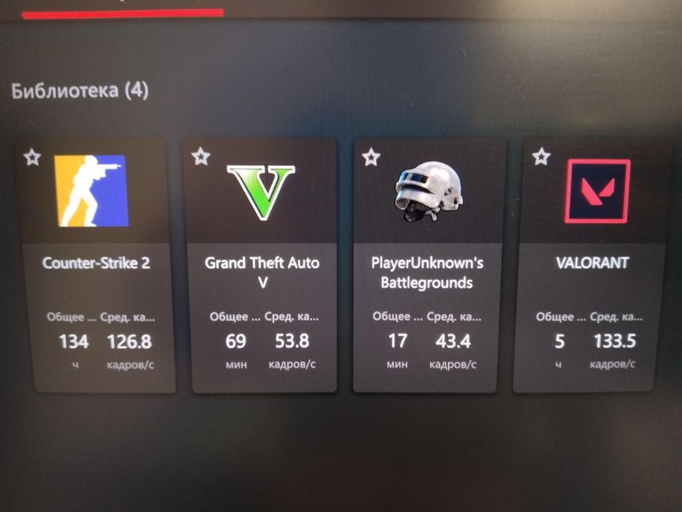Star PlayerUnknown's Battlegrounds as favorite

click(371, 157)
